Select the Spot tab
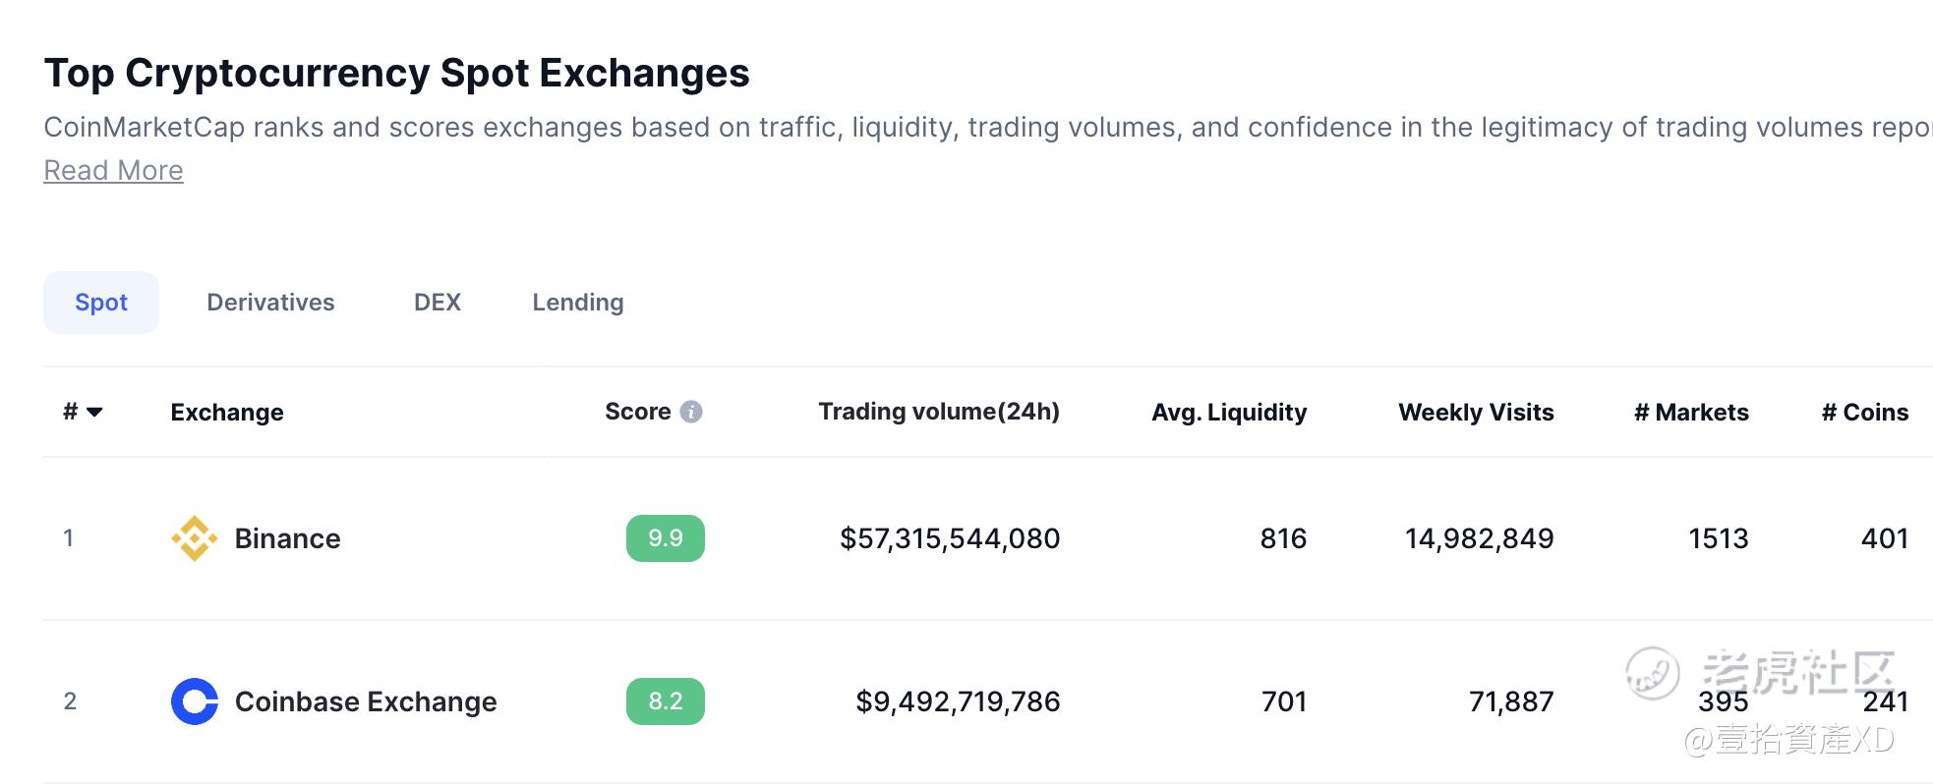Screen dimensions: 1933x784 point(101,303)
